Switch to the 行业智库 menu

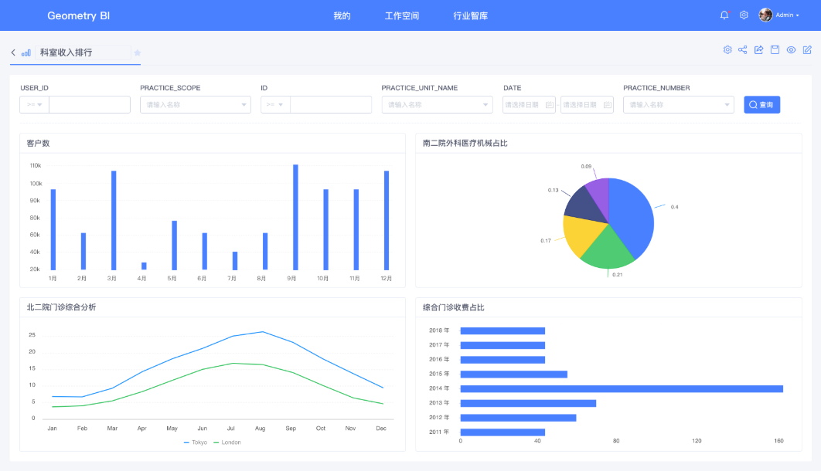tap(470, 15)
